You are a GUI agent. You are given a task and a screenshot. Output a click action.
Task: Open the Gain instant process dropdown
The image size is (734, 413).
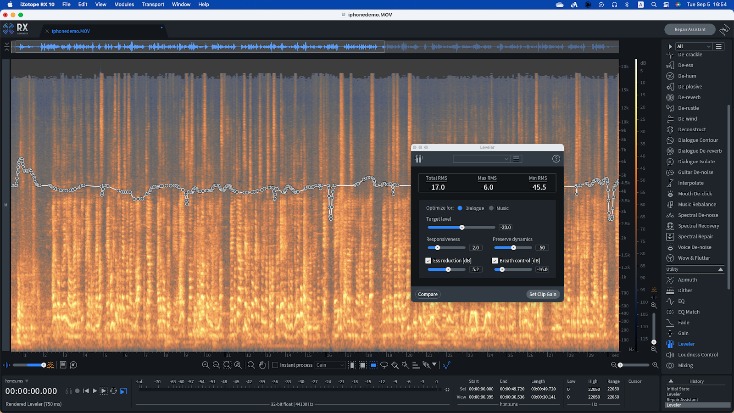point(330,365)
